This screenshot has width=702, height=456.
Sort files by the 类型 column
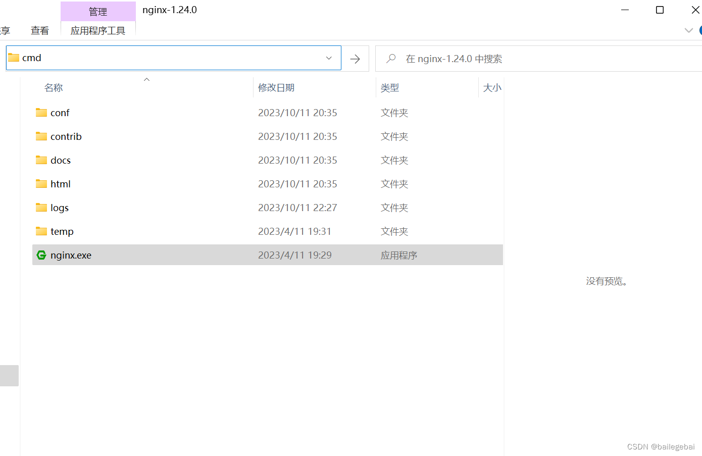tap(390, 88)
